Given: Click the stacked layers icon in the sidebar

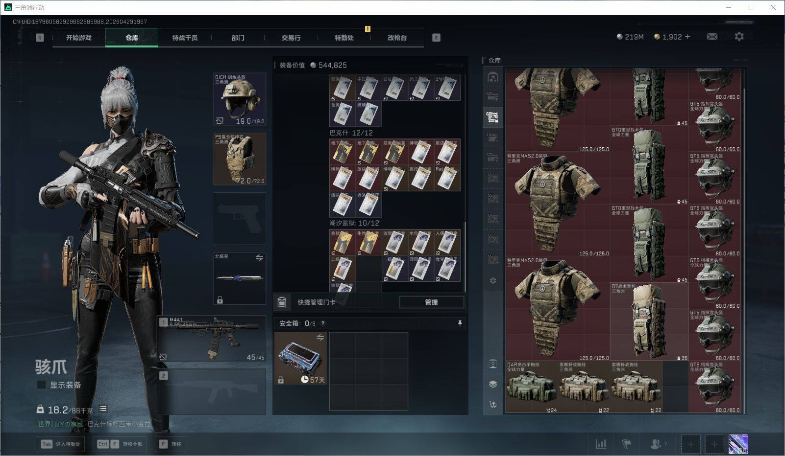Looking at the screenshot, I should [493, 384].
